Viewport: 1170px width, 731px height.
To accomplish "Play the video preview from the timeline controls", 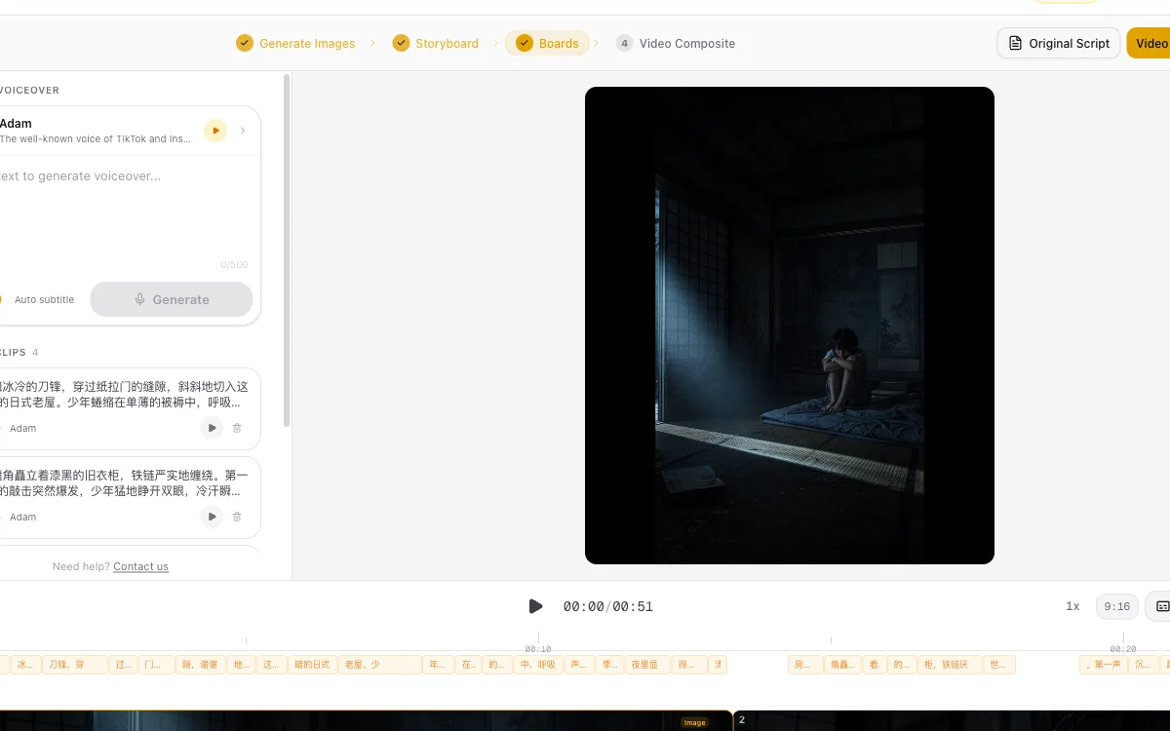I will (535, 606).
